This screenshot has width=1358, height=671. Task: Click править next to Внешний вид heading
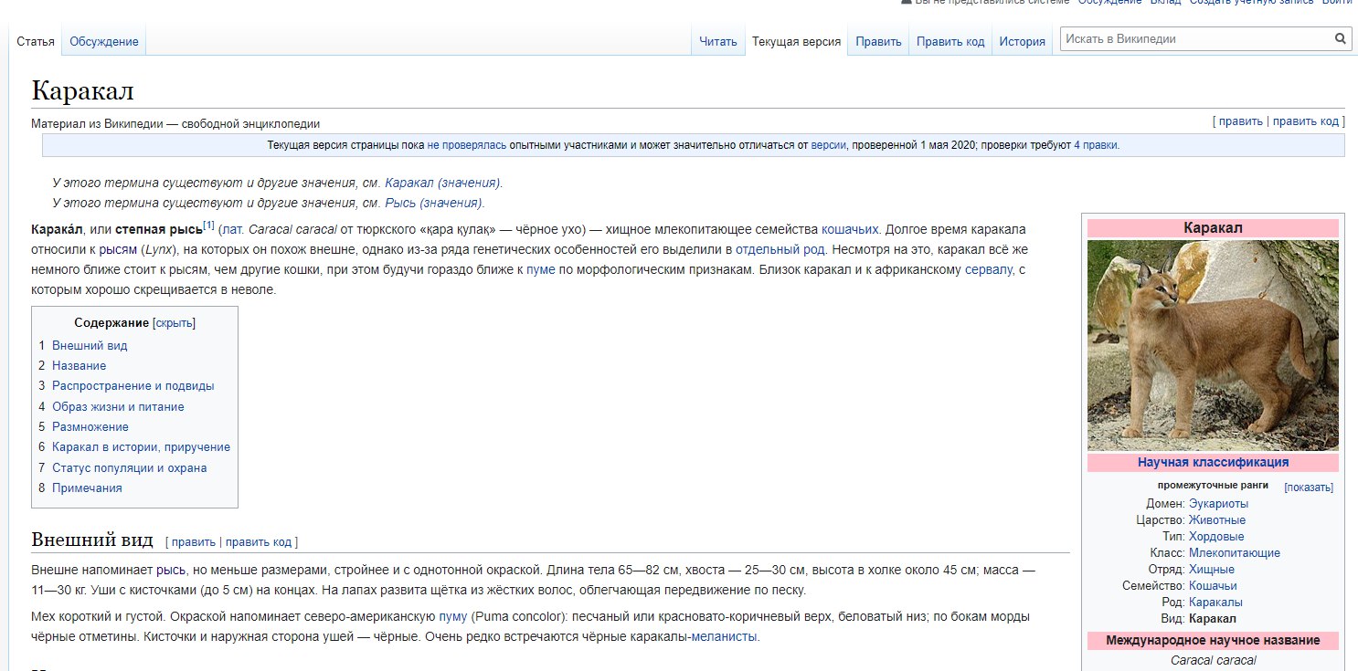click(194, 542)
